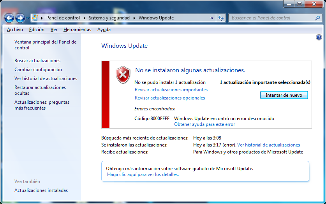Image resolution: width=326 pixels, height=204 pixels.
Task: Open the Edición menu
Action: (37, 30)
